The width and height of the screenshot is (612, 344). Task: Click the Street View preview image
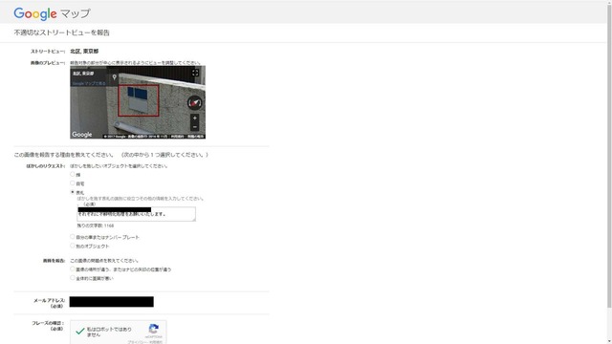coord(138,102)
